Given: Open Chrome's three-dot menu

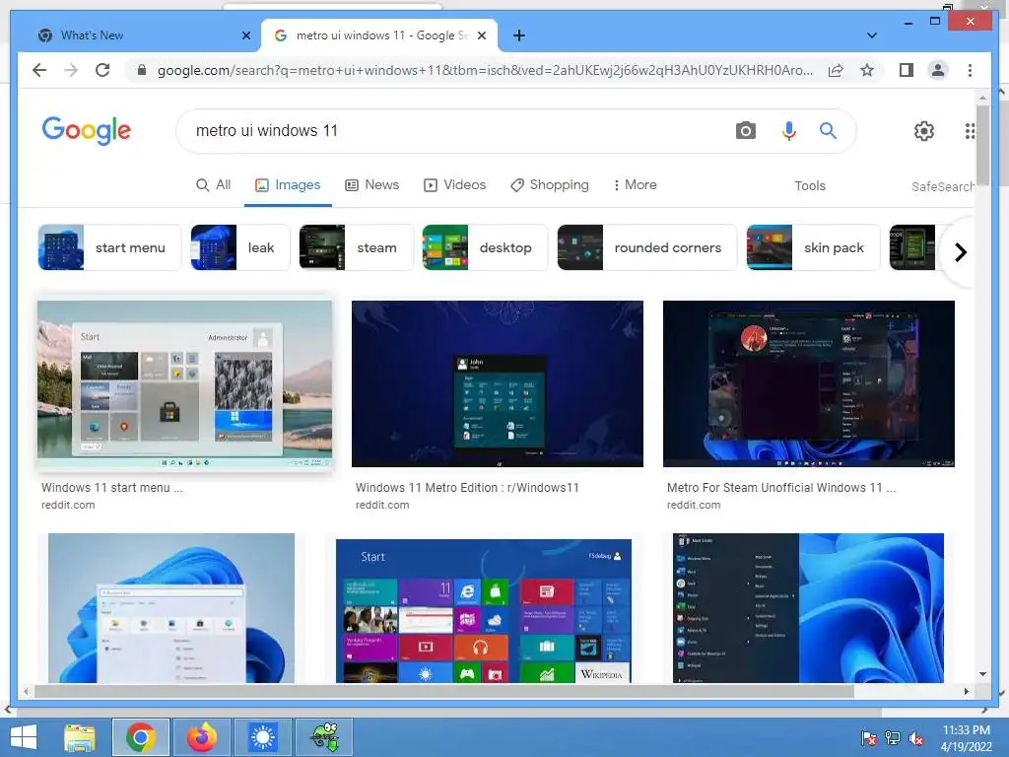Looking at the screenshot, I should [970, 70].
